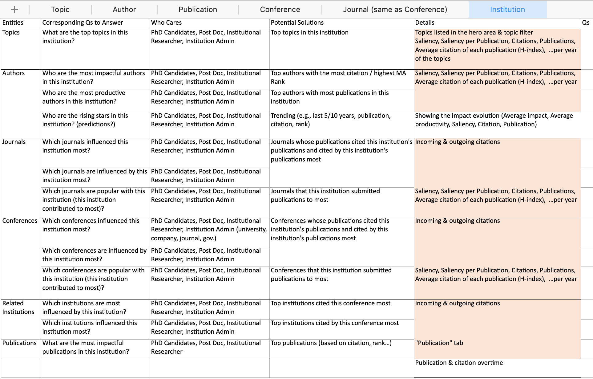
Task: Open the Publication sheet tab
Action: point(198,10)
